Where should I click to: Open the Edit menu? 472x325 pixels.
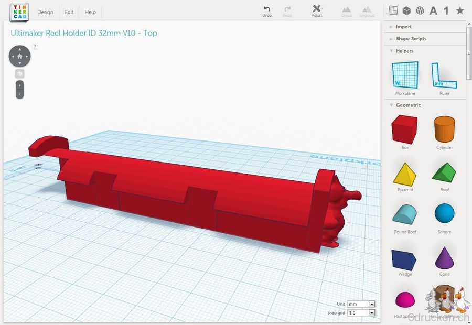point(69,12)
